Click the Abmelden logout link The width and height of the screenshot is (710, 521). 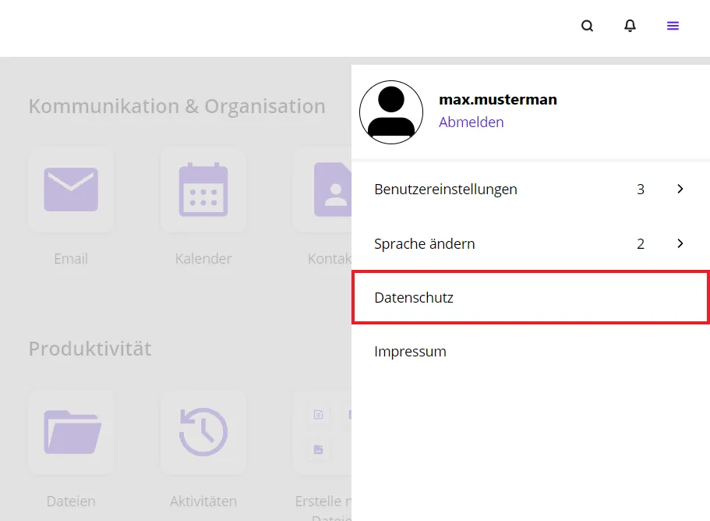(x=471, y=122)
